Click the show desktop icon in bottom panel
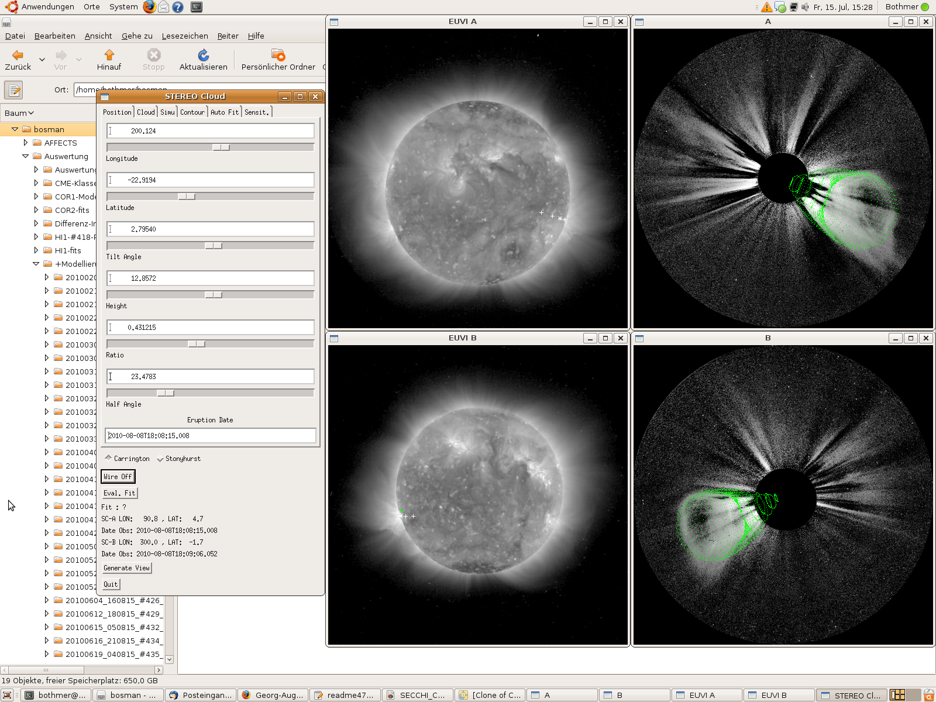The width and height of the screenshot is (936, 702). click(7, 696)
